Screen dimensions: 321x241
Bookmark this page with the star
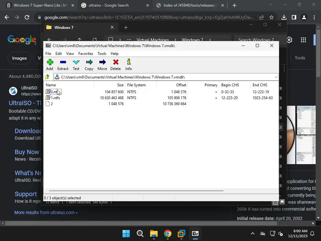click(271, 18)
